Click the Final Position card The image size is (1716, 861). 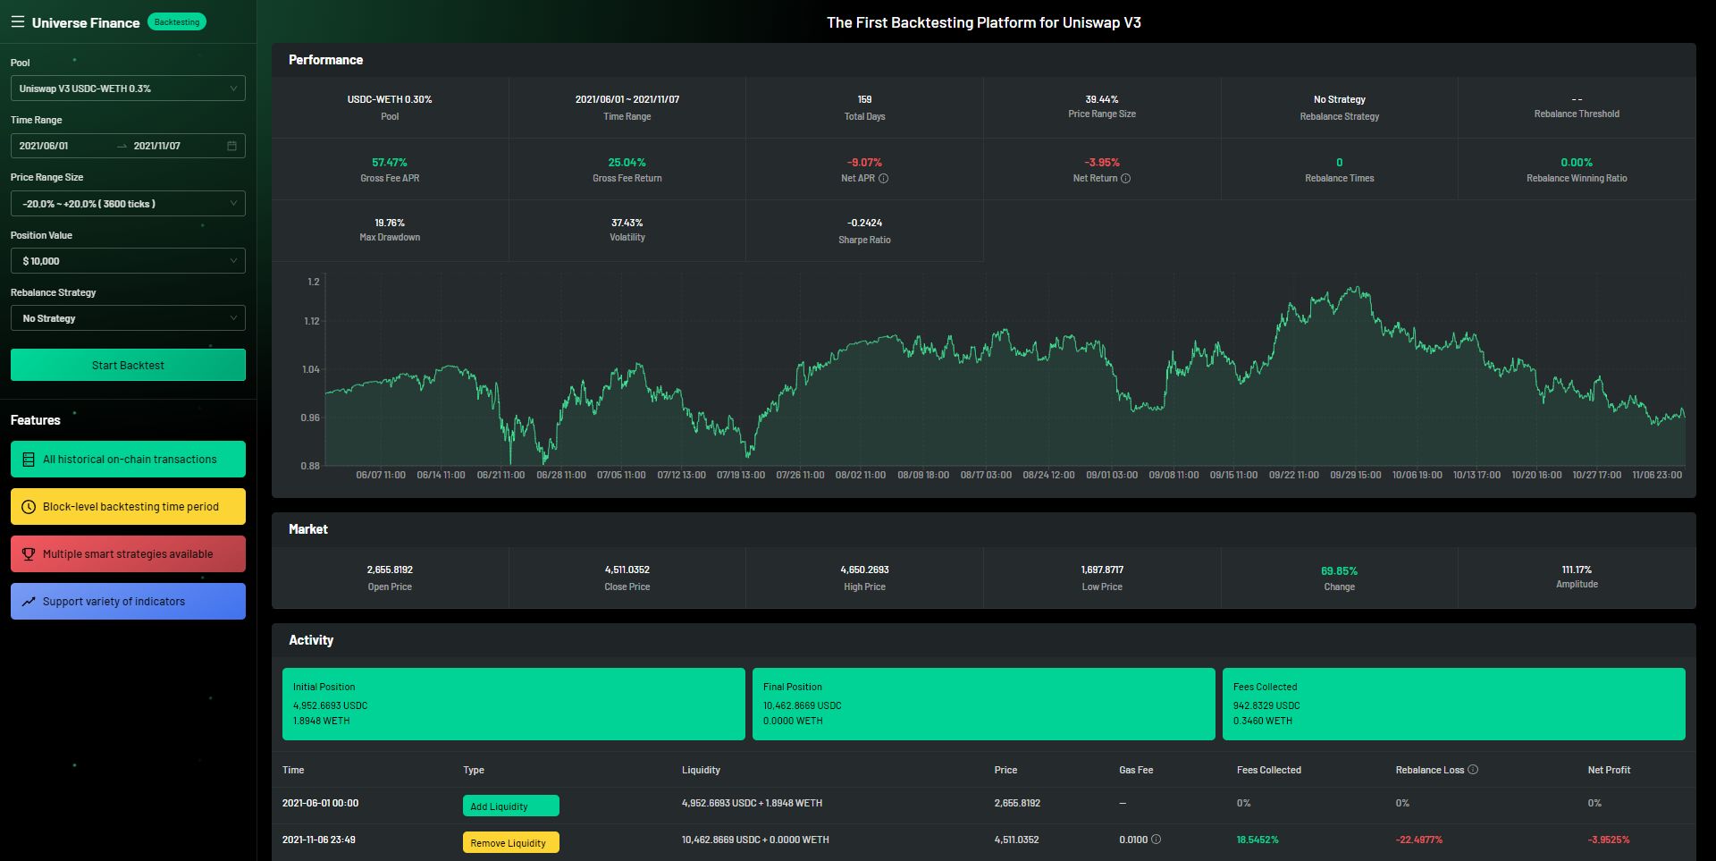(x=984, y=704)
